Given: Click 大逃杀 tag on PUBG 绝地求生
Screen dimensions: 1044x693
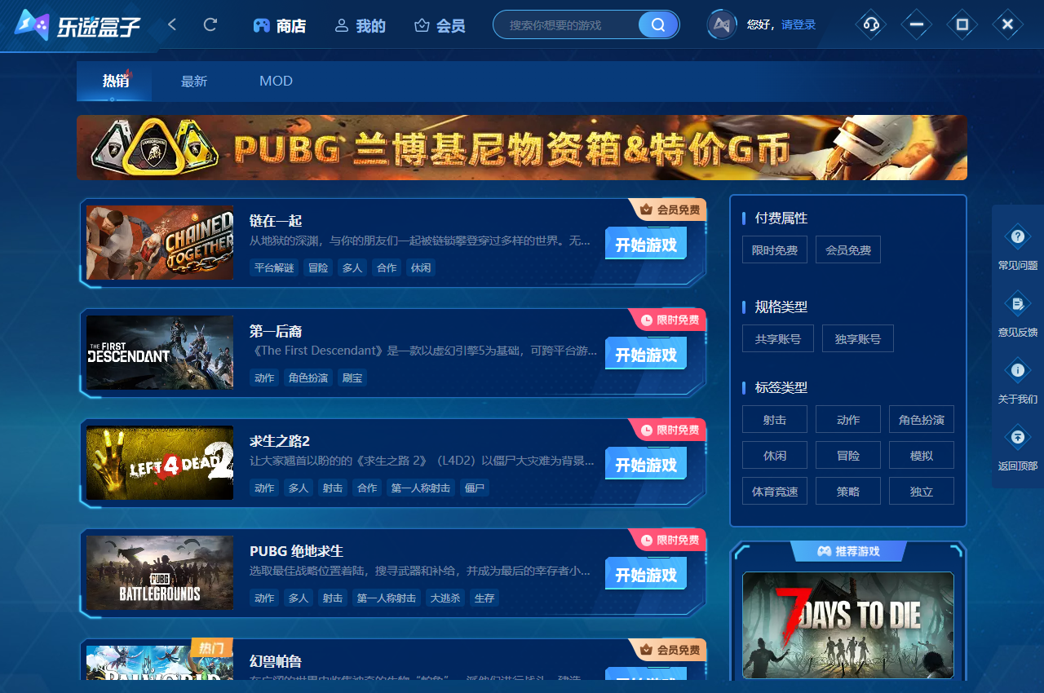Looking at the screenshot, I should (x=444, y=598).
